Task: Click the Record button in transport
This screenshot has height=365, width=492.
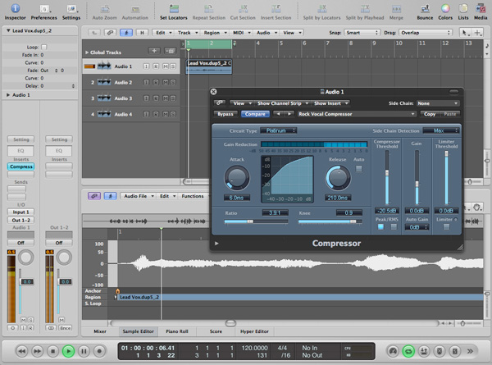Action: tap(99, 351)
